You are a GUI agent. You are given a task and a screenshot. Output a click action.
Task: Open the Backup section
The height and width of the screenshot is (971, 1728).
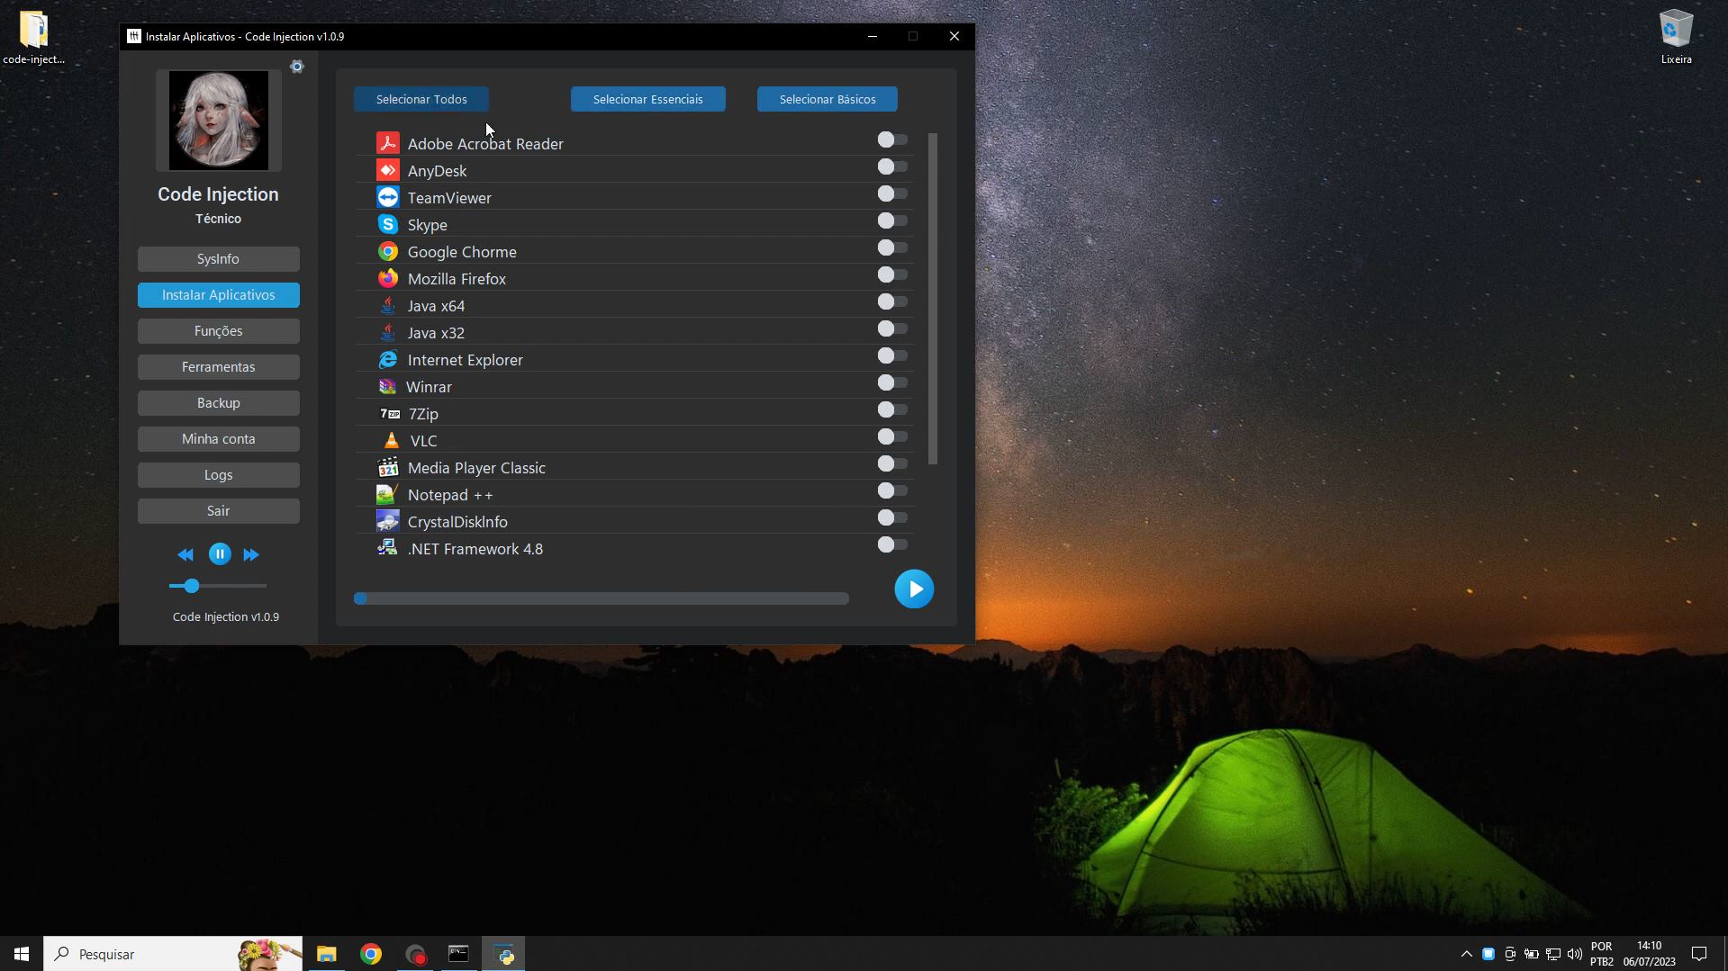219,403
